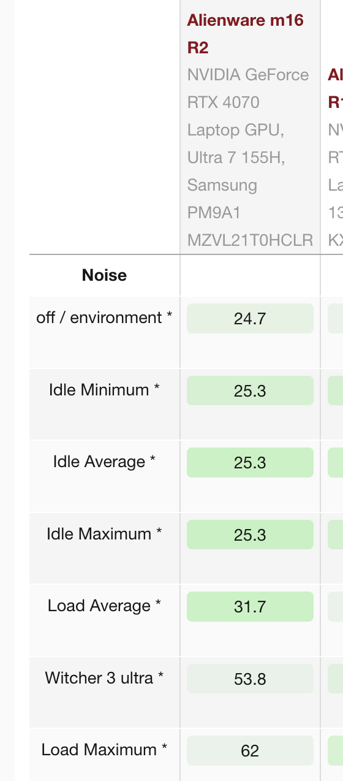The width and height of the screenshot is (343, 781).
Task: Open the partially visible second Alienware column link
Action: pyautogui.click(x=335, y=88)
